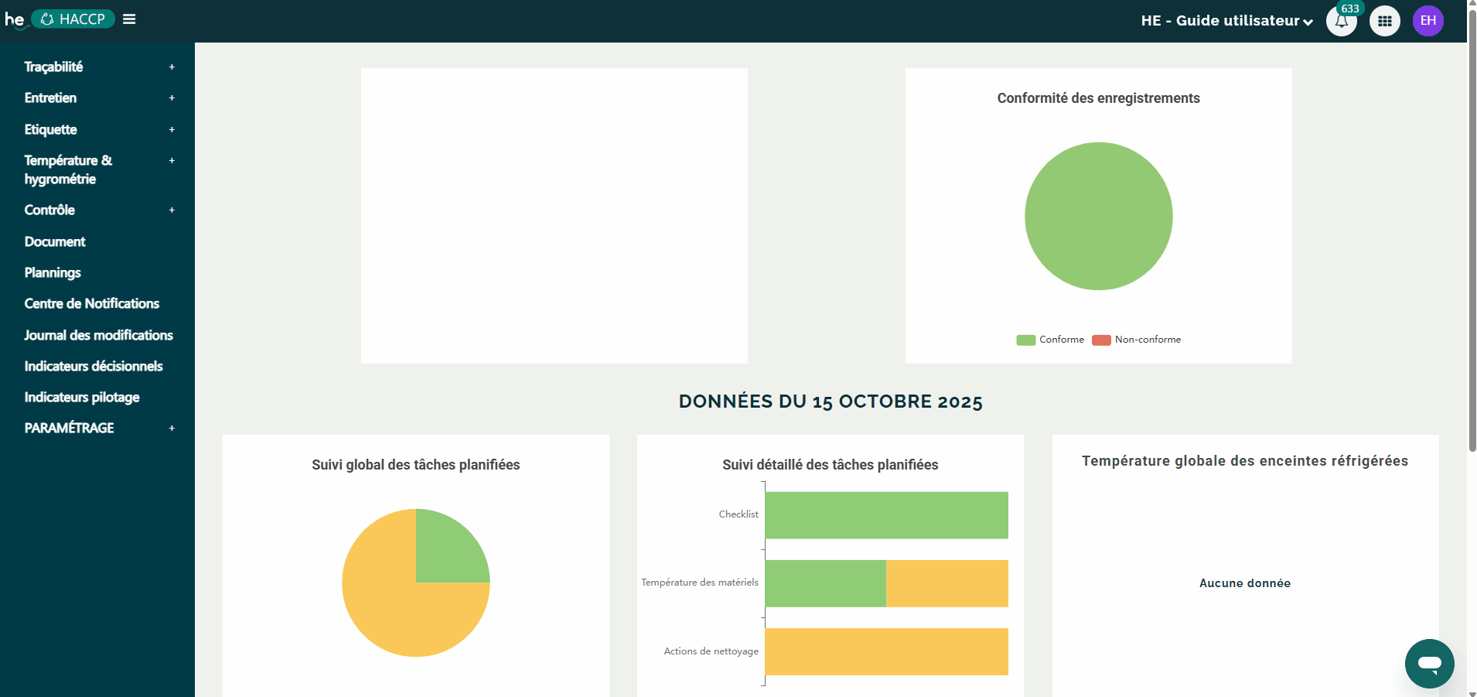
Task: Open the apps grid icon
Action: pos(1384,21)
